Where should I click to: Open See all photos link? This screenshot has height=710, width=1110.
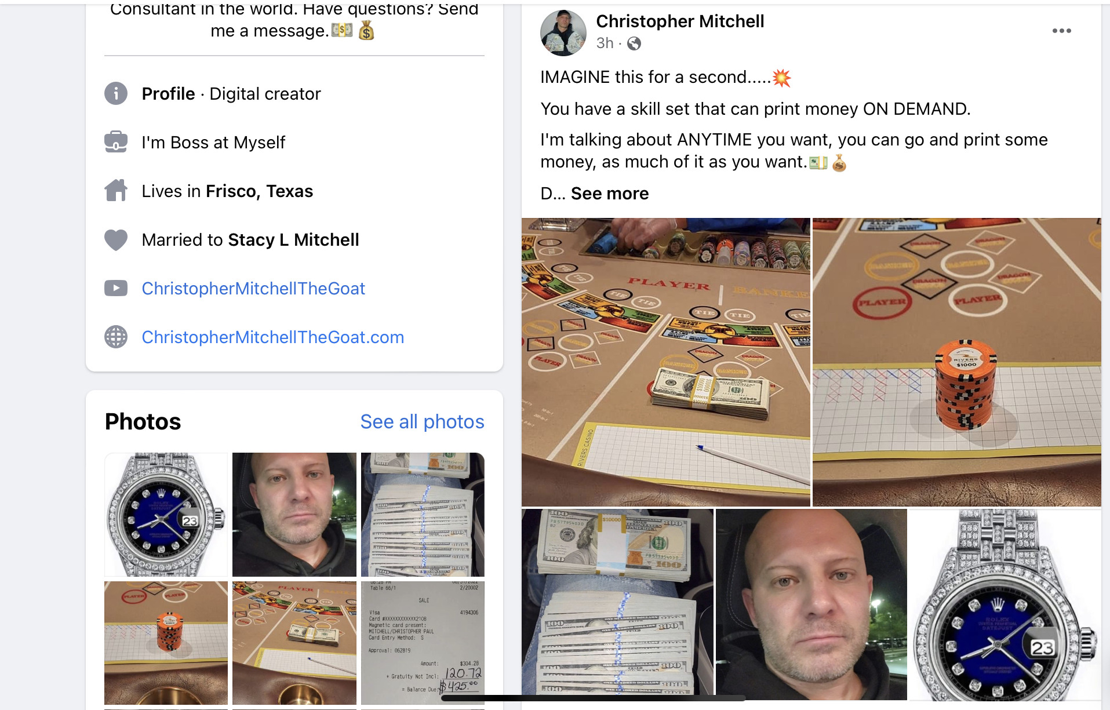(x=422, y=422)
